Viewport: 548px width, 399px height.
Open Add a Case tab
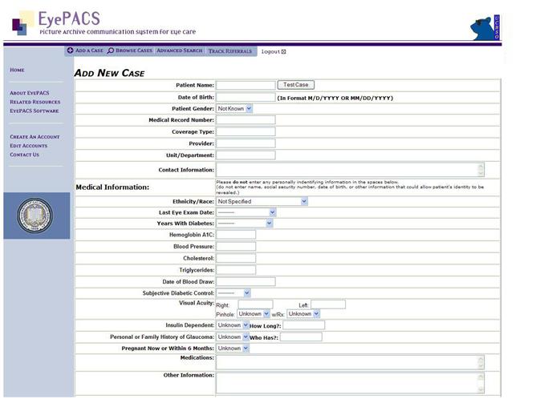point(89,50)
